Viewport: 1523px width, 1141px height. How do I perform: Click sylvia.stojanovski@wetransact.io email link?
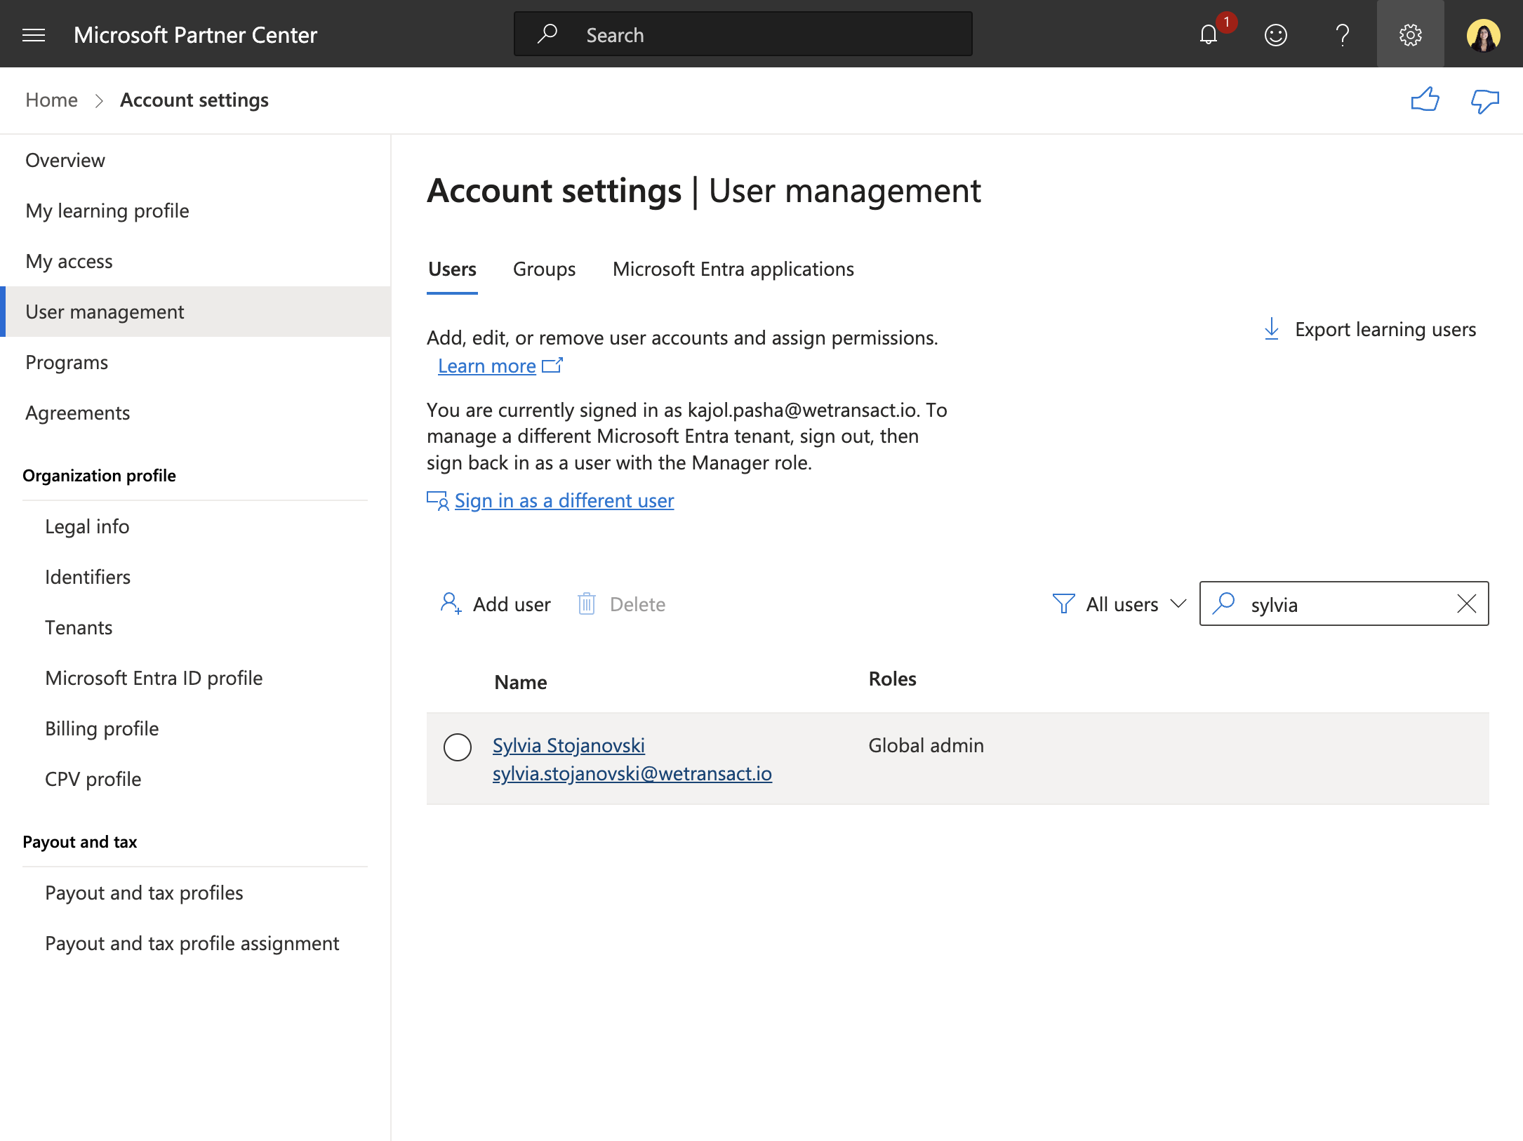click(x=632, y=773)
